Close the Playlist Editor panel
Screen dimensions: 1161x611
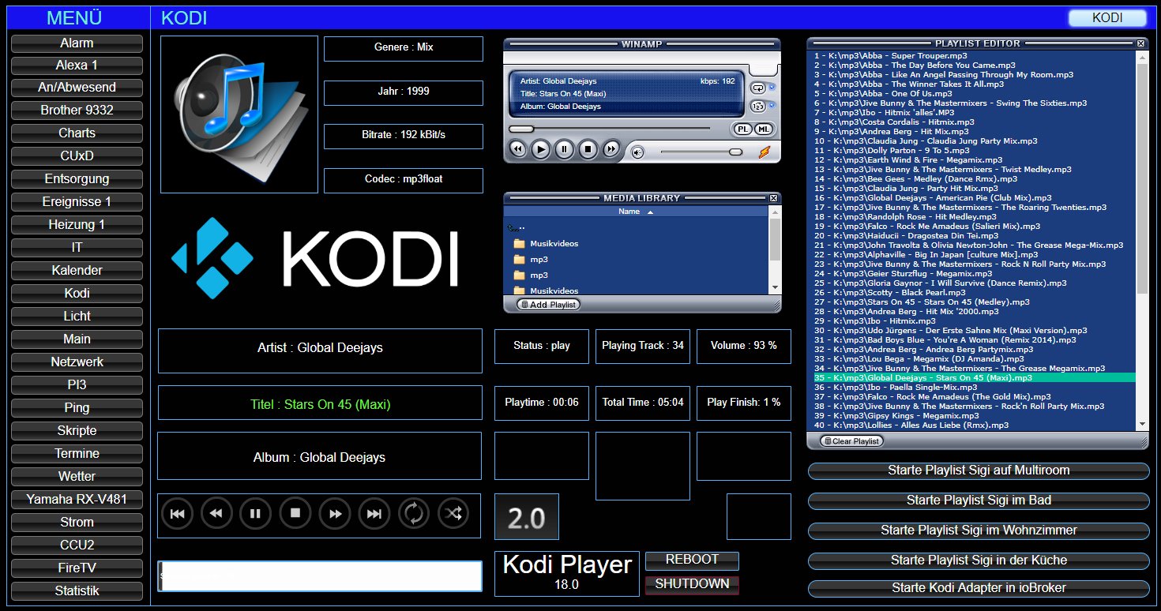click(1140, 43)
